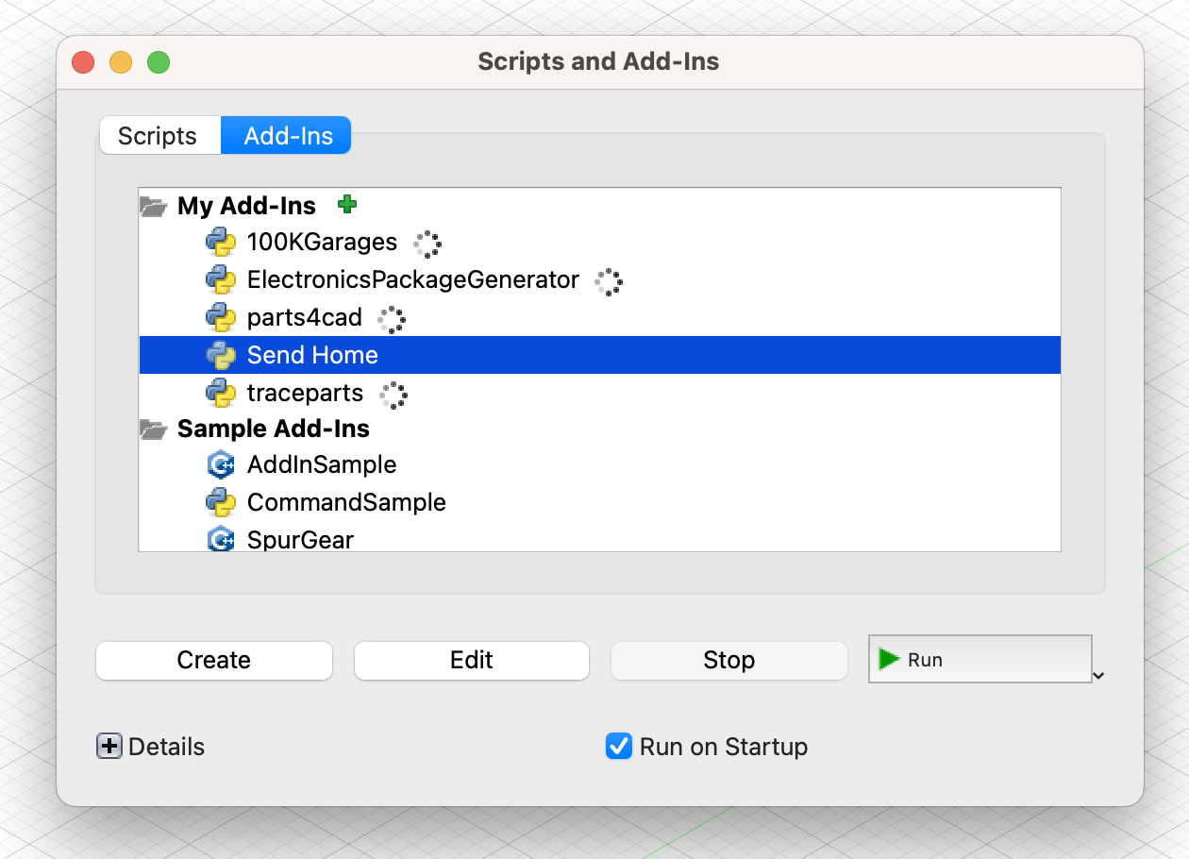Select the Add-Ins tab
The height and width of the screenshot is (859, 1189).
tap(288, 136)
